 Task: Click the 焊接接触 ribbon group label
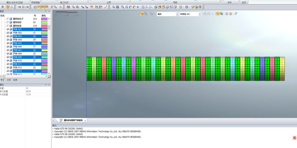coord(35,2)
